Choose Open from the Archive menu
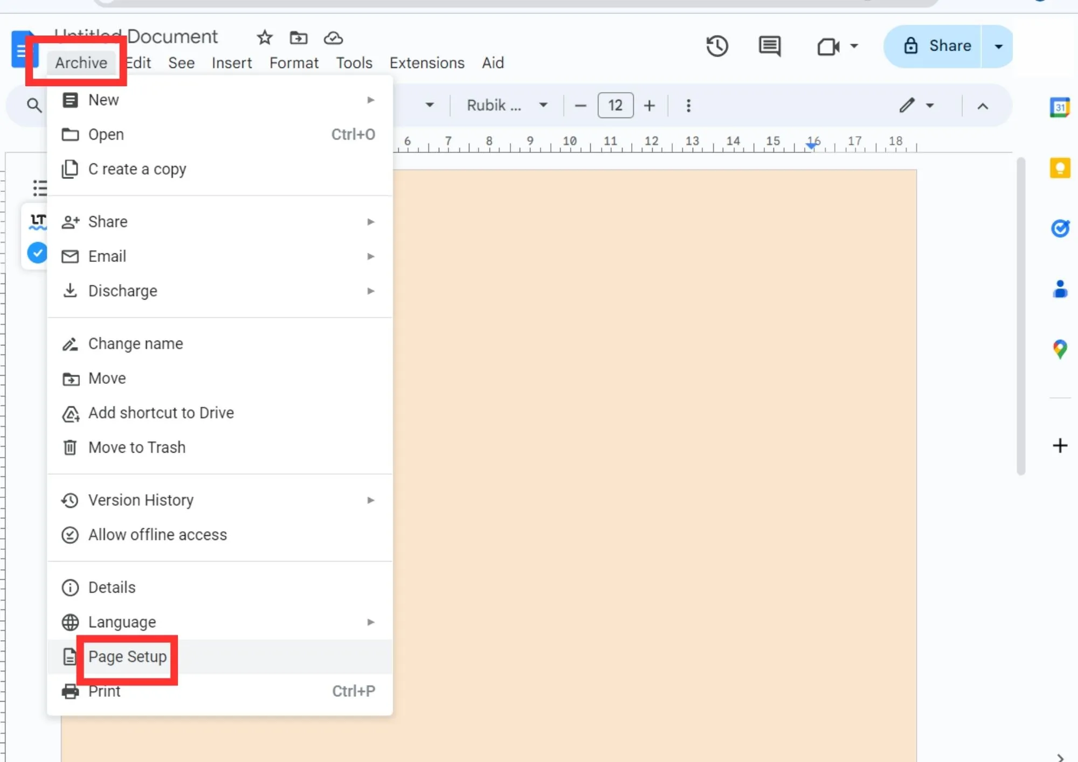Image resolution: width=1078 pixels, height=762 pixels. click(x=220, y=134)
